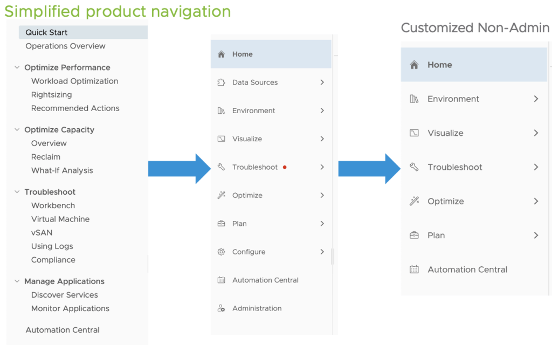Open Workload Optimization page

74,81
